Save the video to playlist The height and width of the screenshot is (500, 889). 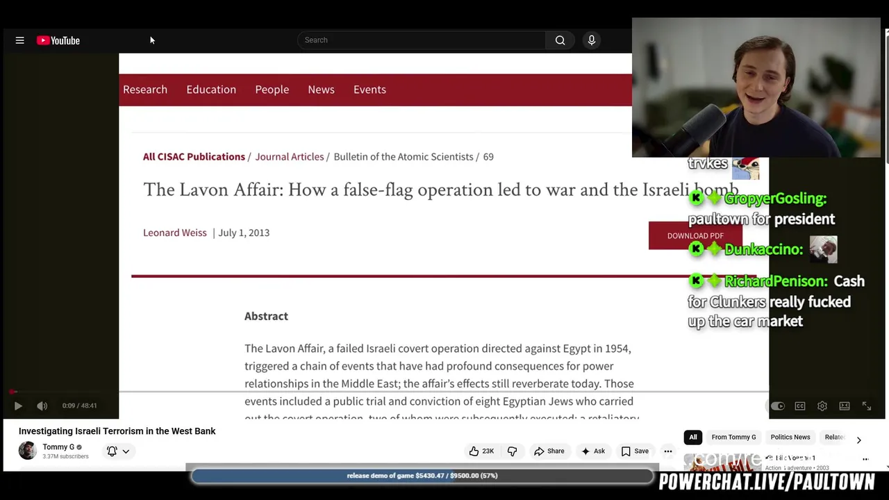pyautogui.click(x=634, y=451)
